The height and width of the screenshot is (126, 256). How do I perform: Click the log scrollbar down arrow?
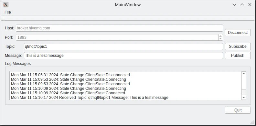(244, 98)
